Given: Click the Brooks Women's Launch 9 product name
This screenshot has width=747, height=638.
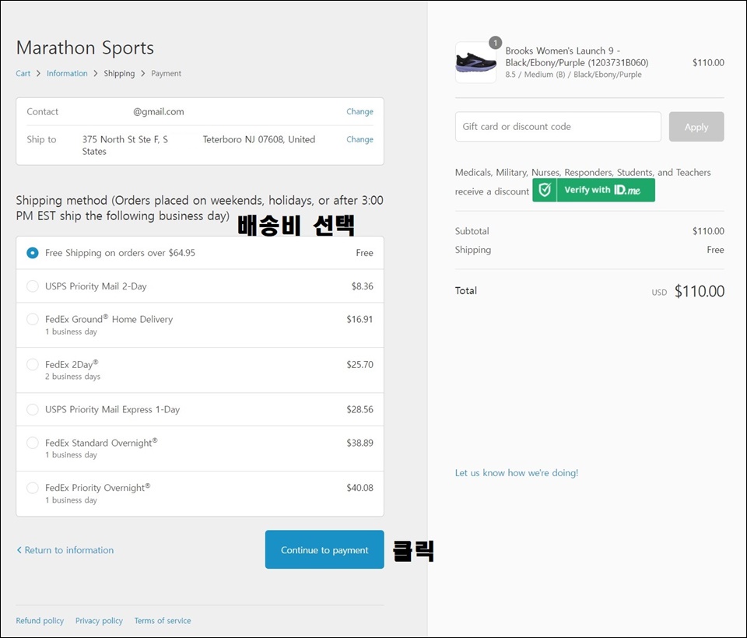Looking at the screenshot, I should click(577, 57).
